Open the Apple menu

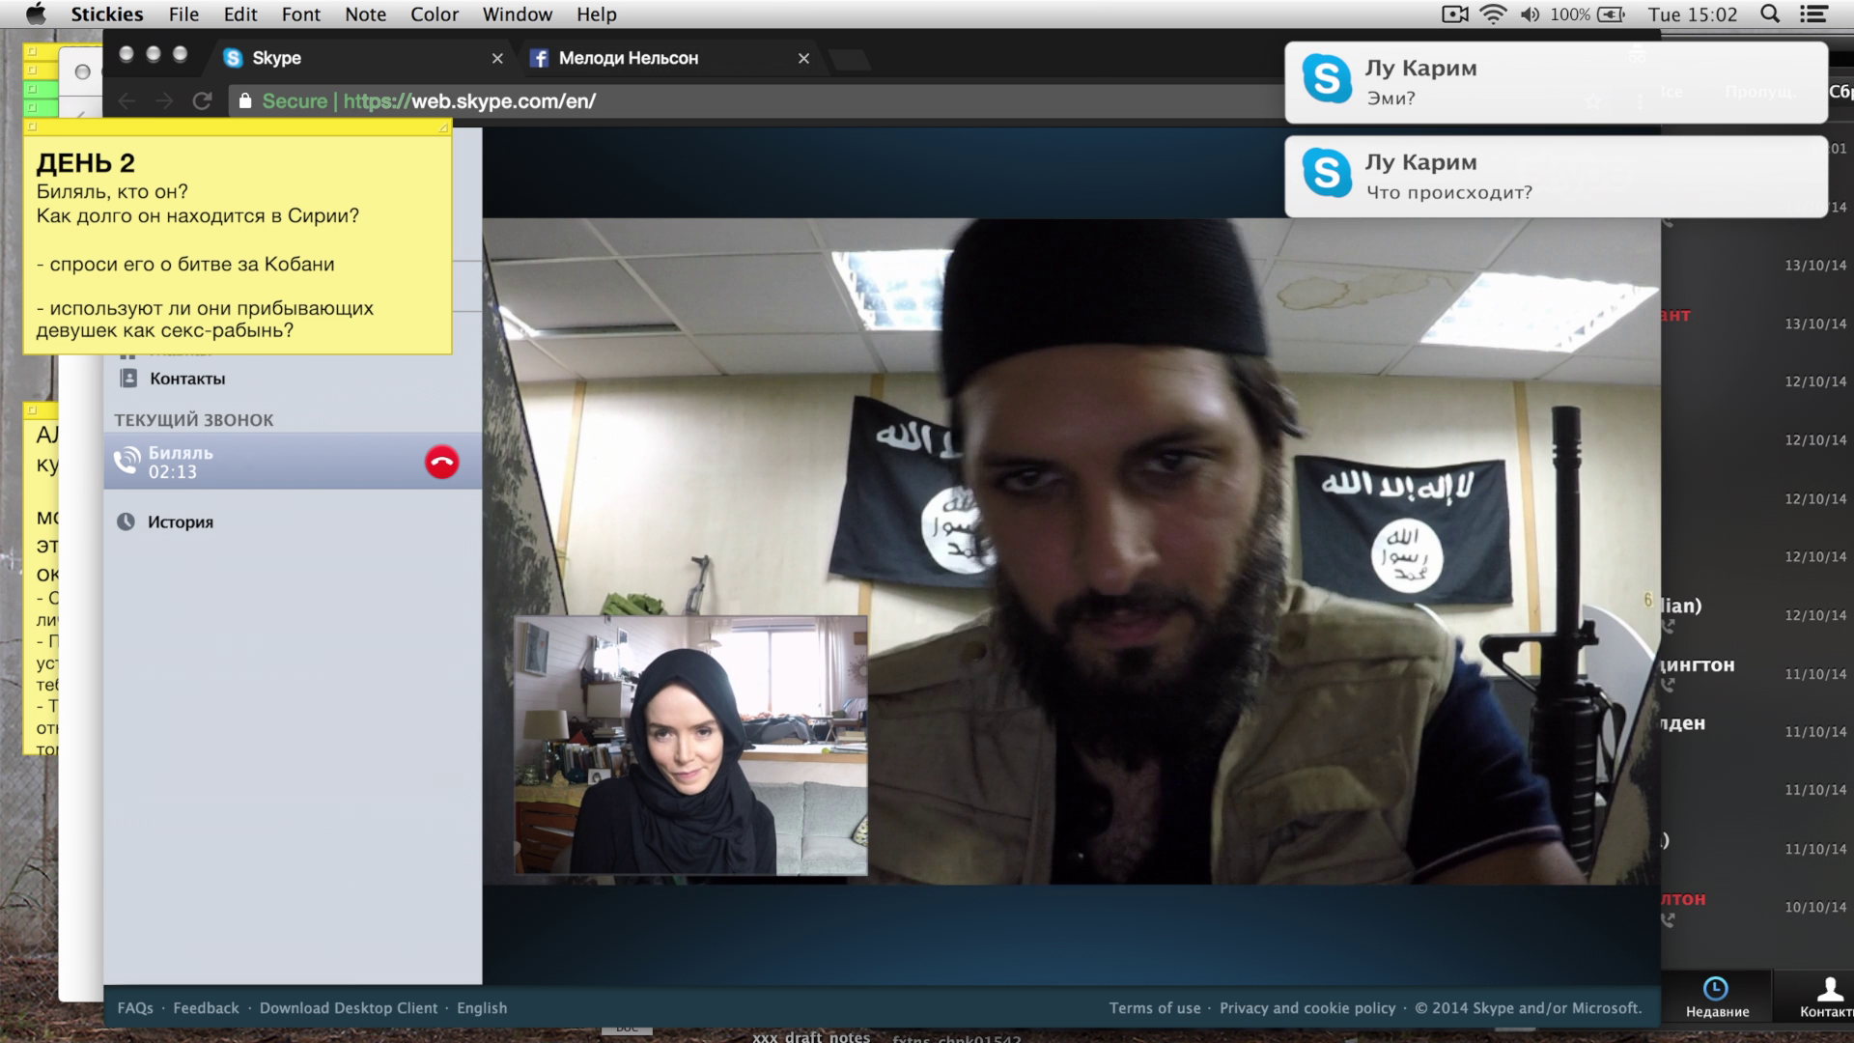[x=36, y=14]
